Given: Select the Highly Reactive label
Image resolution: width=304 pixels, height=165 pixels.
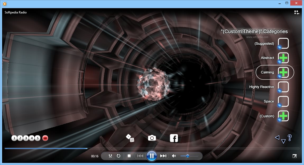Looking at the screenshot, I should pos(261,87).
